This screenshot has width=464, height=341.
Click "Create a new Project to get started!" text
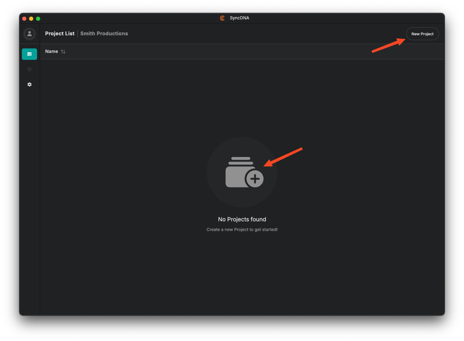pos(242,230)
